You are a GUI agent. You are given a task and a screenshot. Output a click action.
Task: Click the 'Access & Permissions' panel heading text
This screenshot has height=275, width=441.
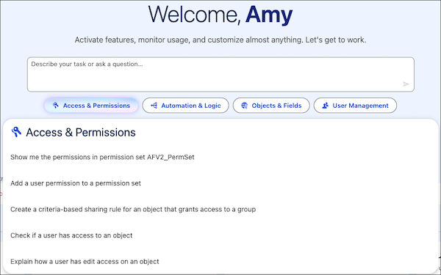(x=81, y=133)
